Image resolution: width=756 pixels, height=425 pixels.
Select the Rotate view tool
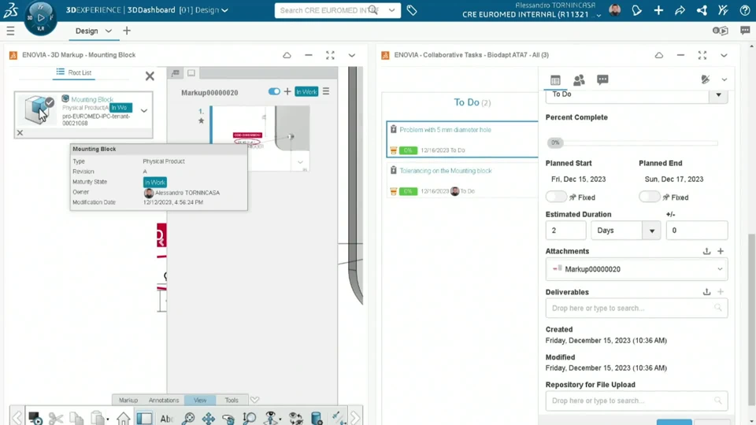pyautogui.click(x=228, y=418)
